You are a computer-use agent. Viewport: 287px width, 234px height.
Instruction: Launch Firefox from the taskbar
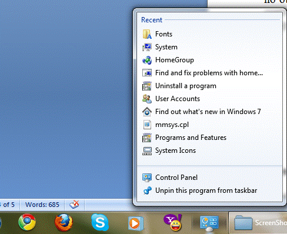[64, 222]
